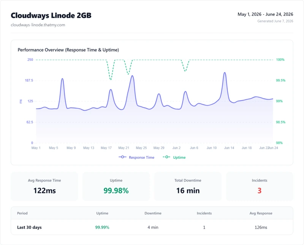Click the May 17 x-axis label
This screenshot has width=304, height=245.
tap(106, 148)
